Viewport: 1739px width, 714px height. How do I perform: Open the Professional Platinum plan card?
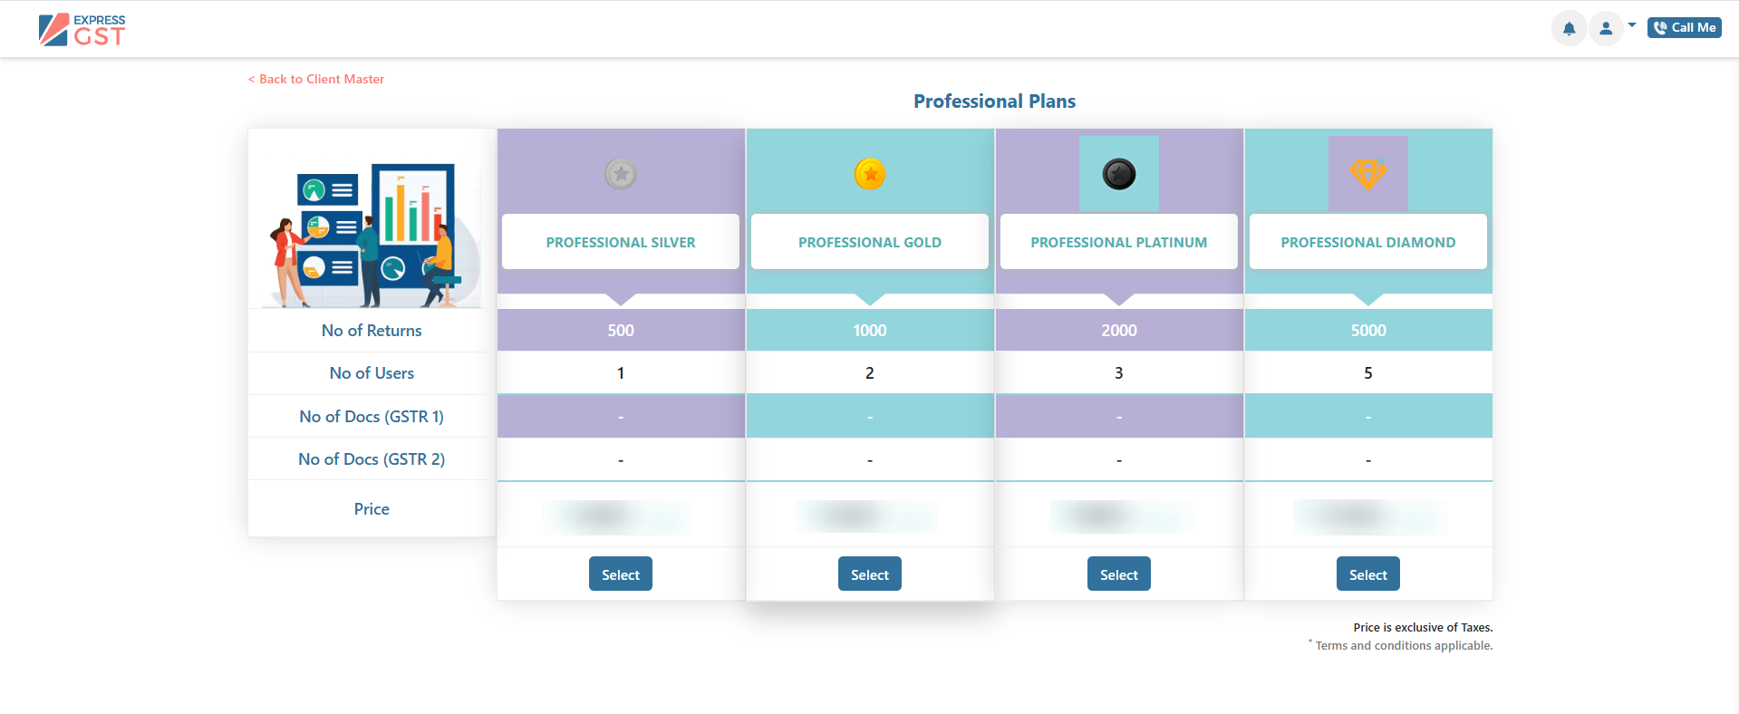click(x=1119, y=242)
